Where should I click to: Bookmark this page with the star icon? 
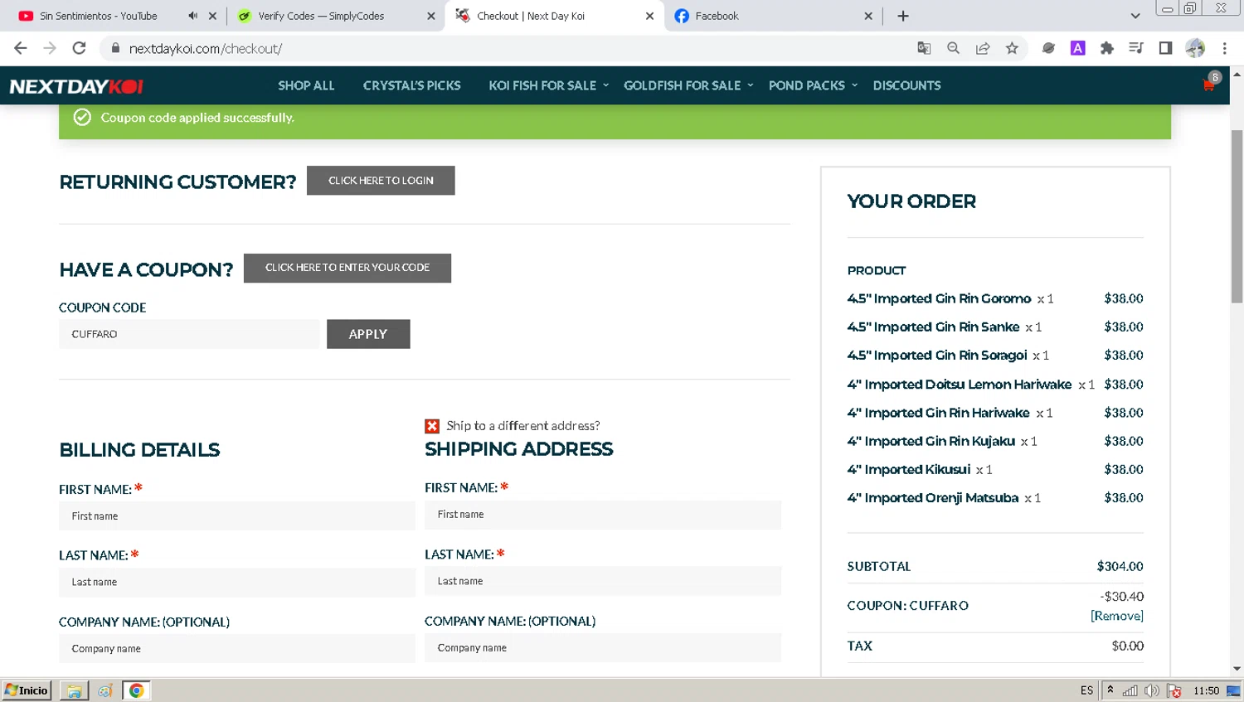1012,48
